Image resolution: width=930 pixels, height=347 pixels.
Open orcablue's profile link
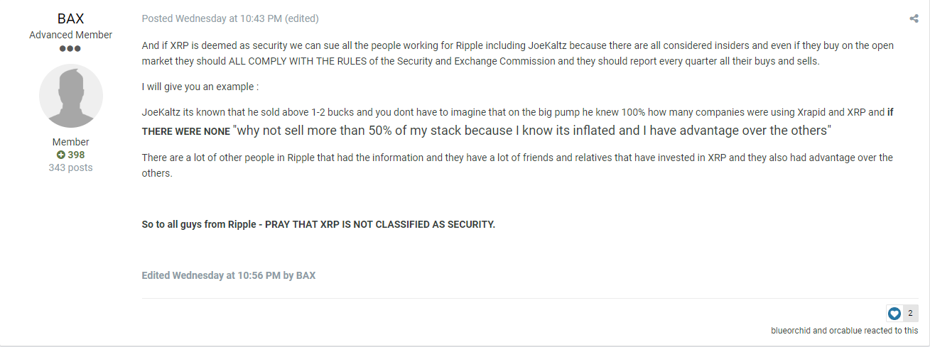click(x=846, y=331)
